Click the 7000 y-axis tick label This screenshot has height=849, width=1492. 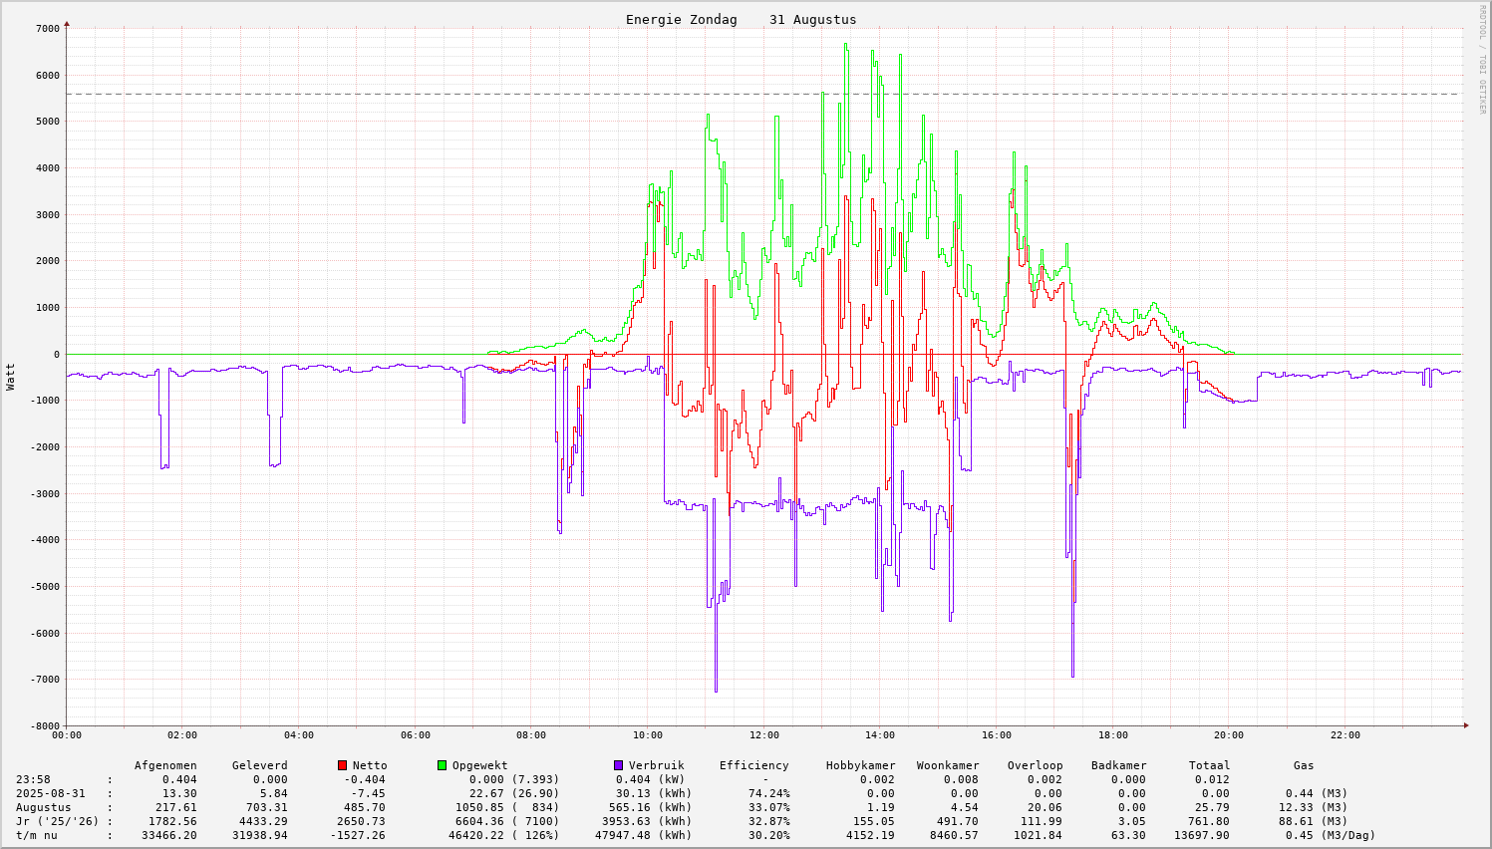tap(47, 28)
